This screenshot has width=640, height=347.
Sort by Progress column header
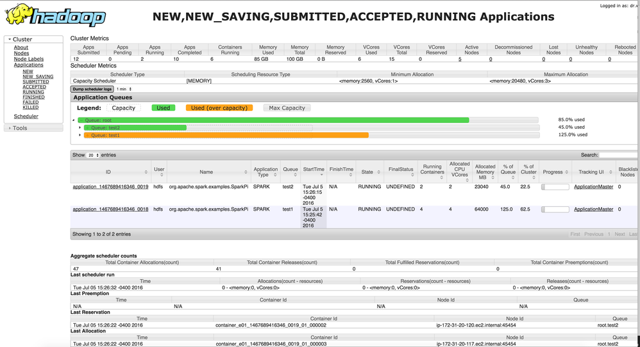555,172
